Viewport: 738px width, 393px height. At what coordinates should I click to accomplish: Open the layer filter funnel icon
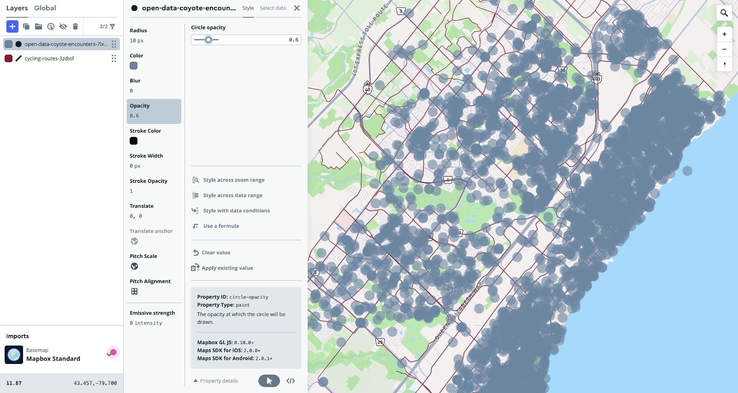tap(112, 27)
